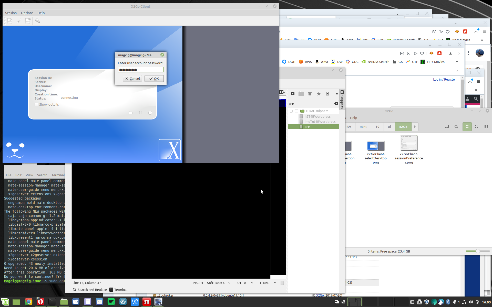The height and width of the screenshot is (307, 492).
Task: Click the OK button in password dialog
Action: coord(154,79)
